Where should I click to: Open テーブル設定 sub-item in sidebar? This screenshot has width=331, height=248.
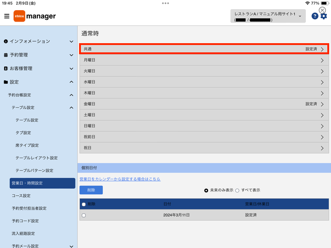click(x=27, y=120)
